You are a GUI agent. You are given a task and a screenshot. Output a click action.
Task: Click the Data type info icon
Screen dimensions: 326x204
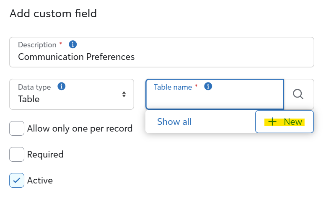click(x=61, y=87)
